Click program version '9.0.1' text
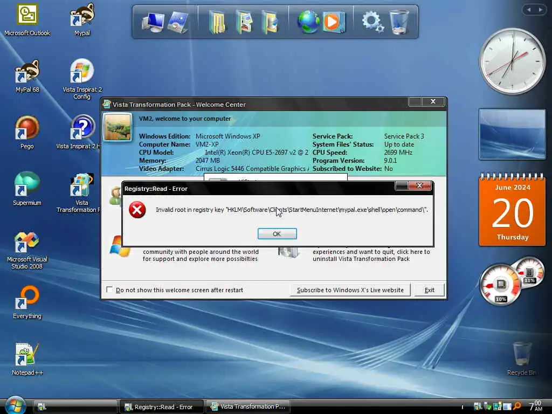The width and height of the screenshot is (552, 414). pyautogui.click(x=390, y=161)
